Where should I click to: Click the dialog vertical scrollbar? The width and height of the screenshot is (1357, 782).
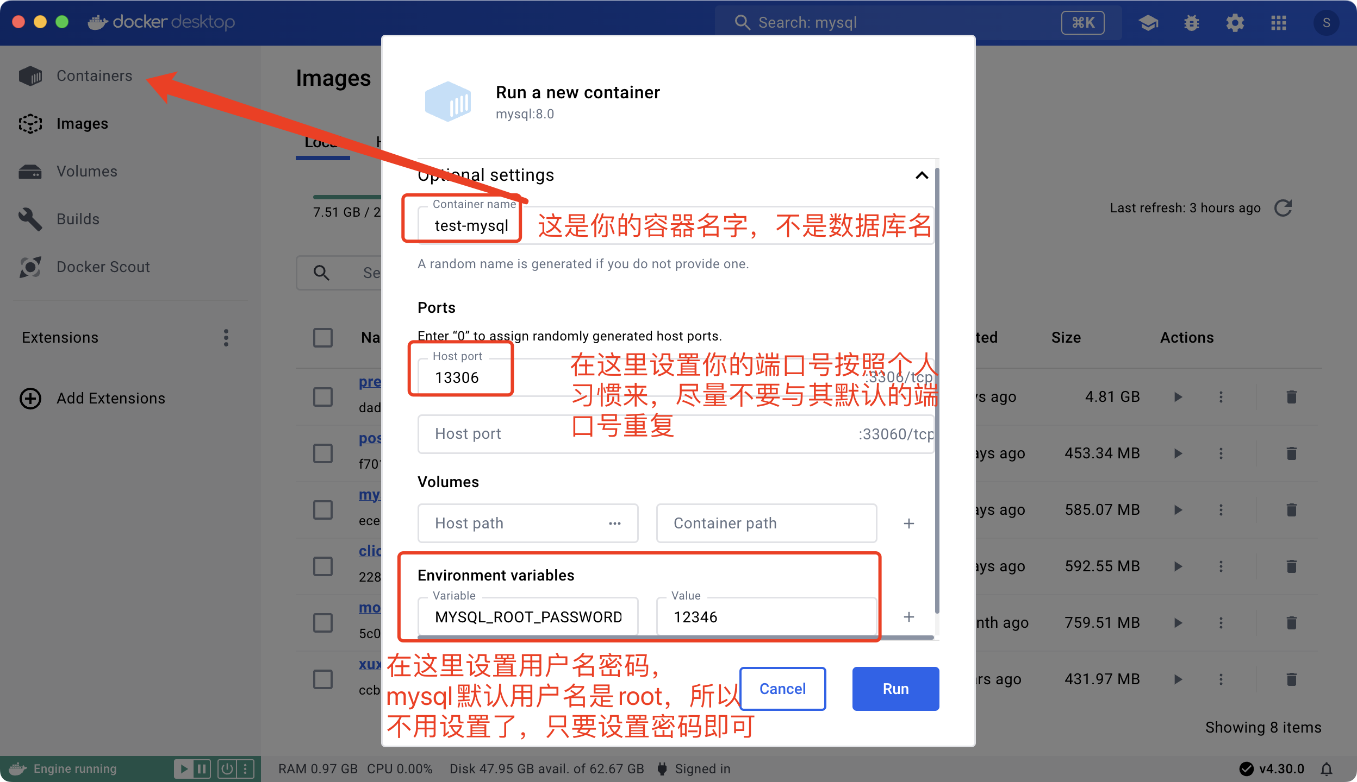tap(937, 391)
